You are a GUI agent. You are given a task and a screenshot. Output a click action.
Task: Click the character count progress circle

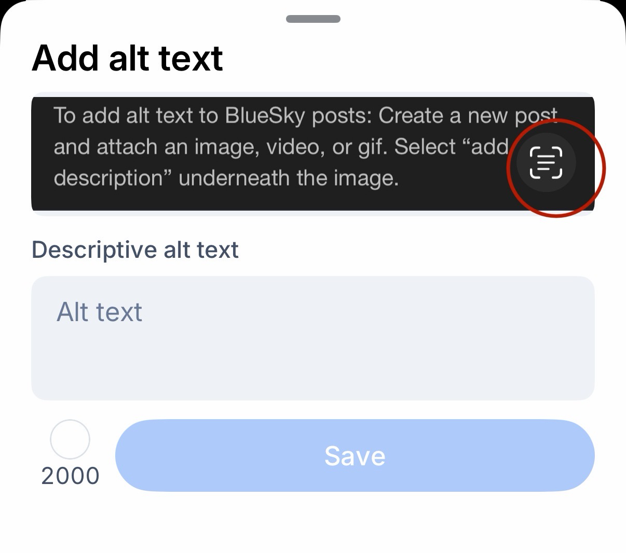[x=70, y=439]
